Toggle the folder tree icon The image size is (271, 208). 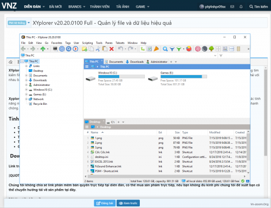[x=143, y=49]
